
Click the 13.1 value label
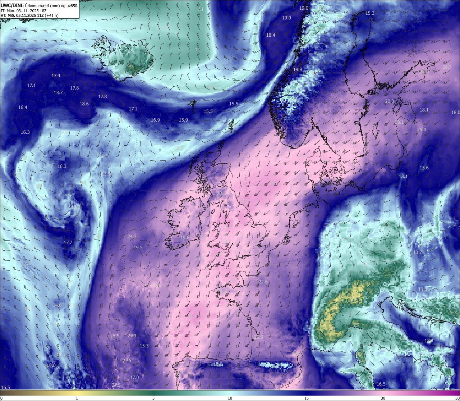pos(403,177)
